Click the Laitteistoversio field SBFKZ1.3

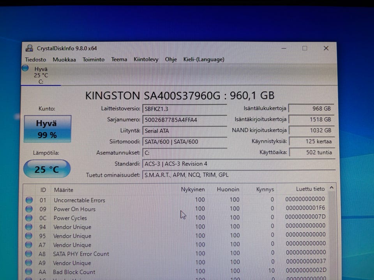click(x=185, y=109)
